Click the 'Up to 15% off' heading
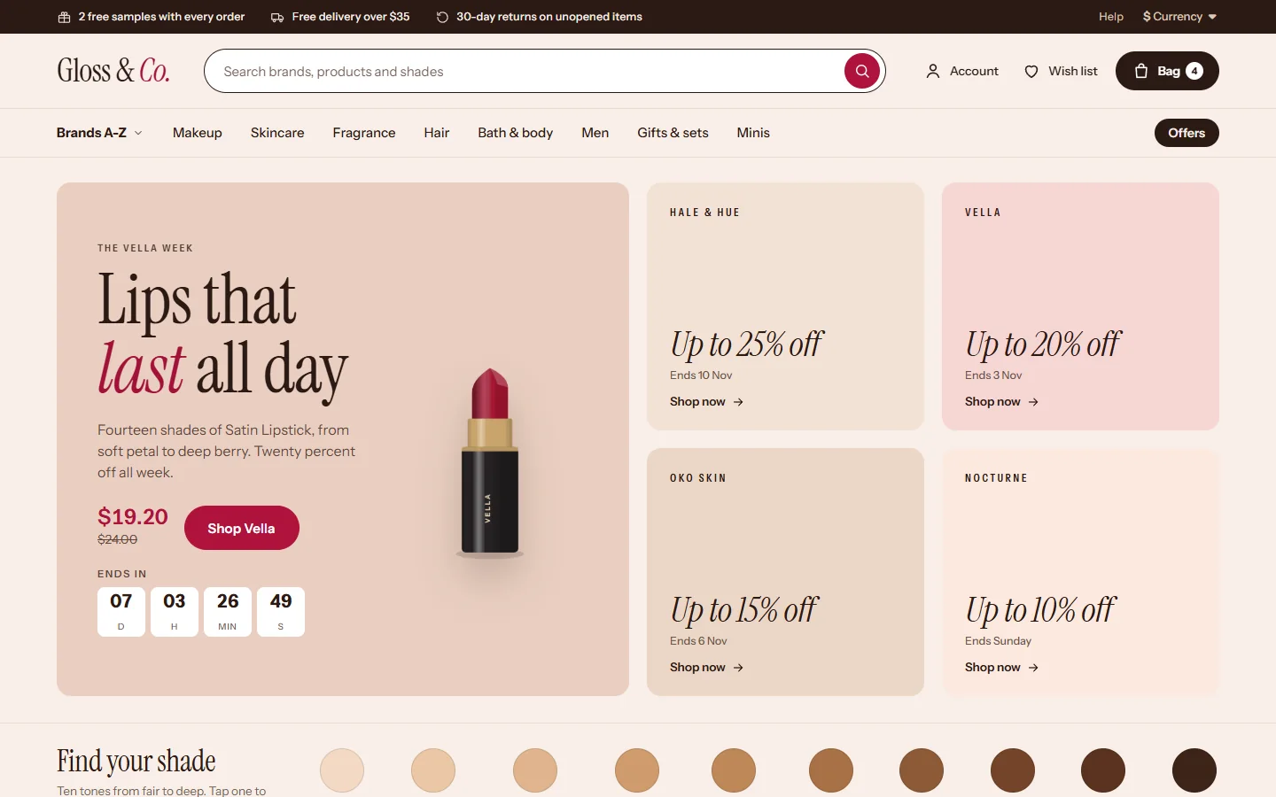This screenshot has height=797, width=1276. tap(743, 610)
